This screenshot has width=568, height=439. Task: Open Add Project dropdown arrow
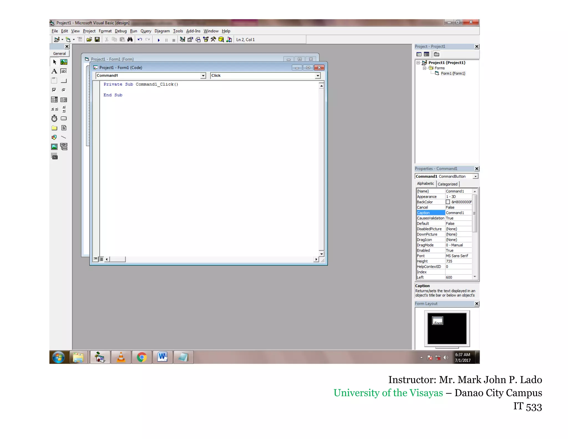point(62,40)
